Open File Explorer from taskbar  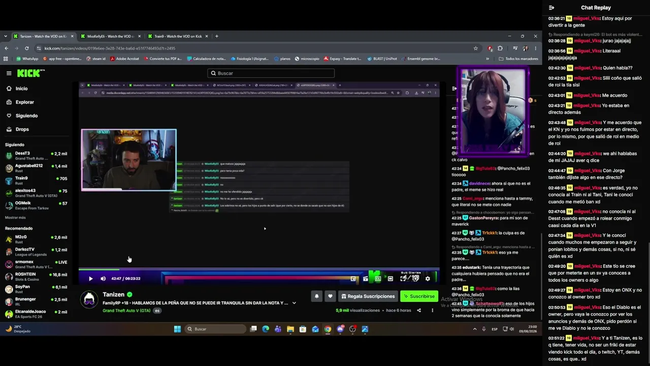(290, 329)
